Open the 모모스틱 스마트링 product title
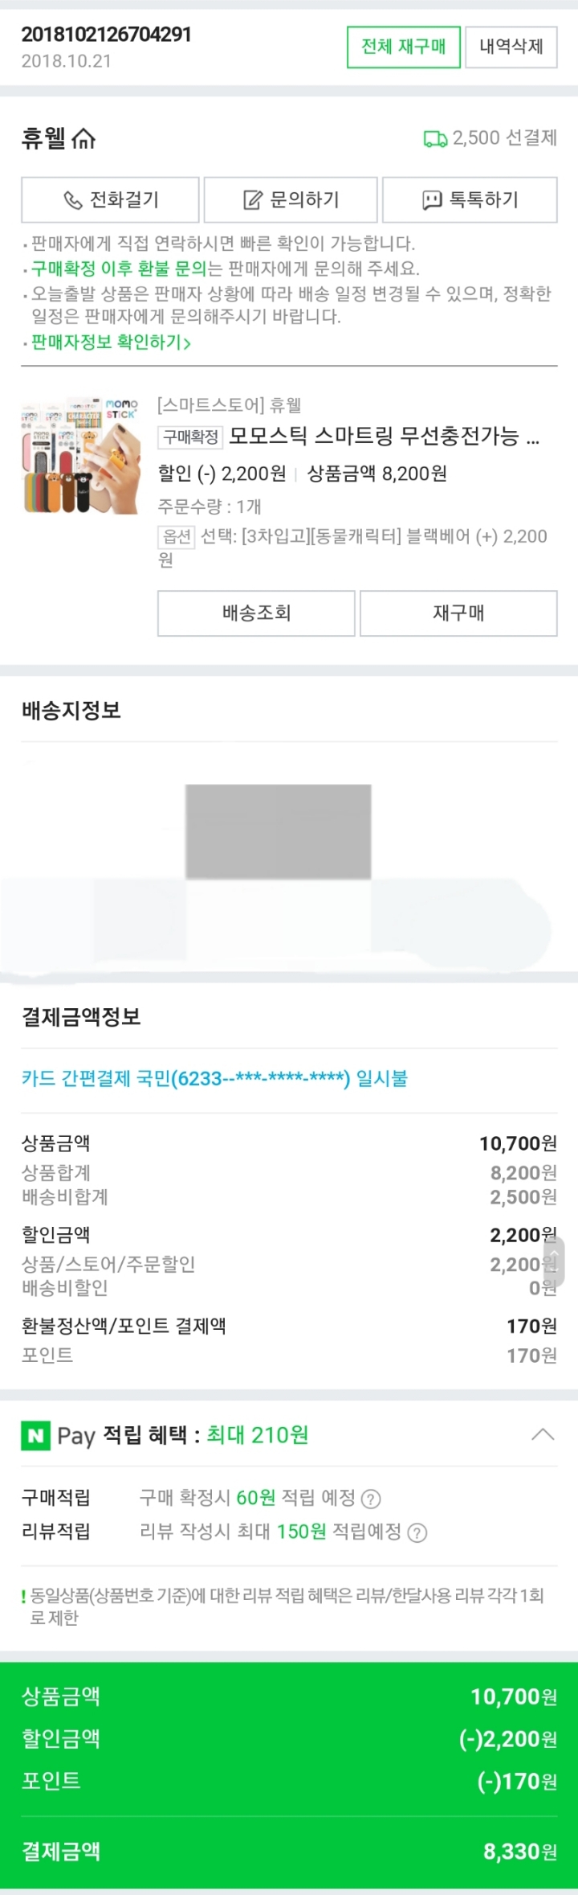 tap(384, 437)
